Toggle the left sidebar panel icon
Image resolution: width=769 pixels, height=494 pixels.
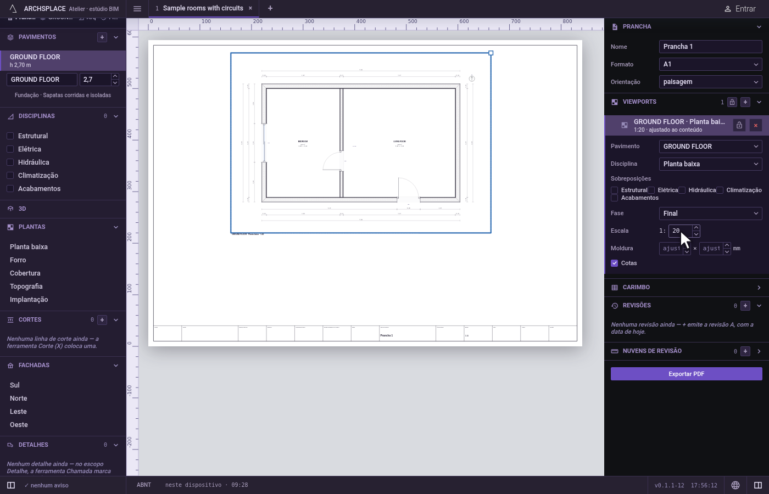10,485
